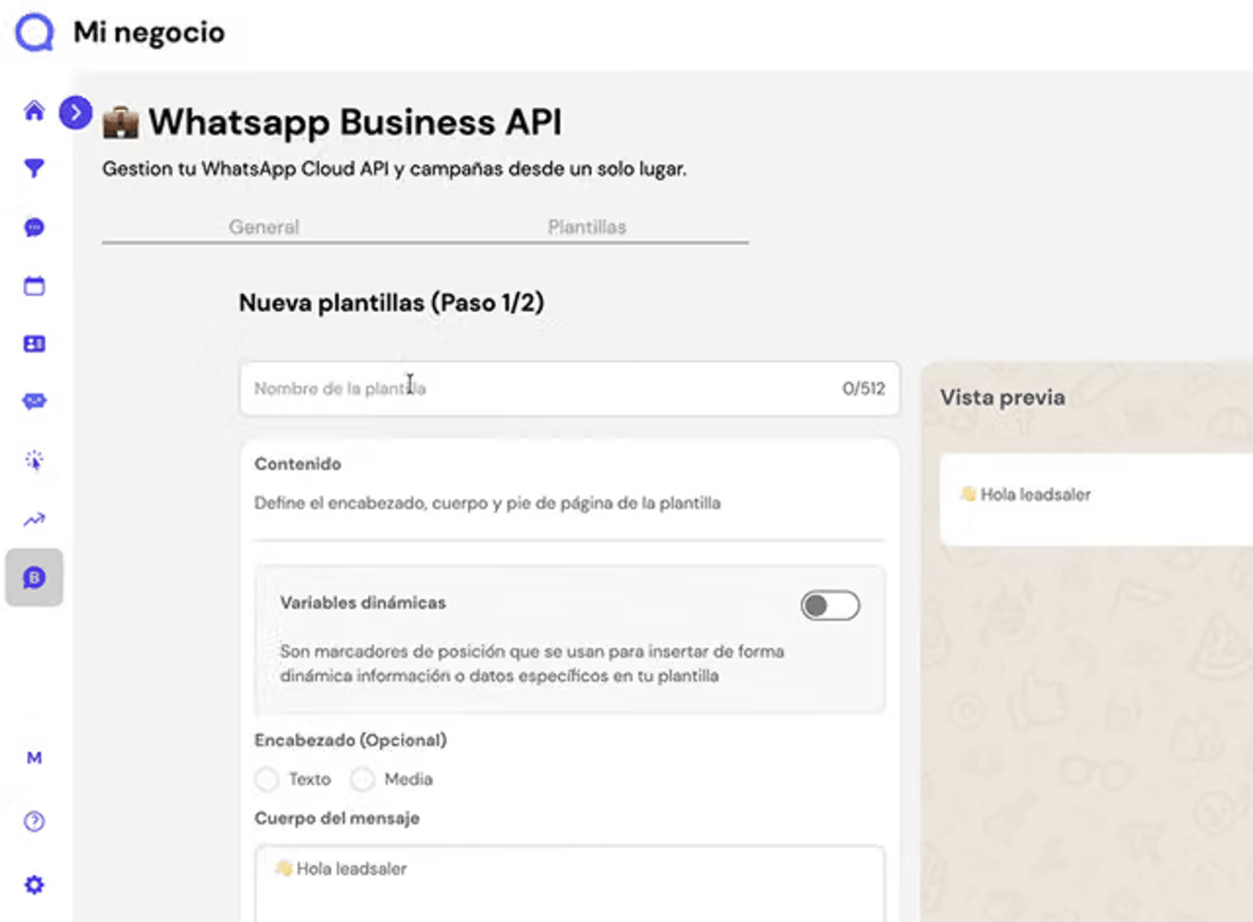Open the chat bubble icon in sidebar
The height and width of the screenshot is (922, 1253).
pyautogui.click(x=34, y=228)
